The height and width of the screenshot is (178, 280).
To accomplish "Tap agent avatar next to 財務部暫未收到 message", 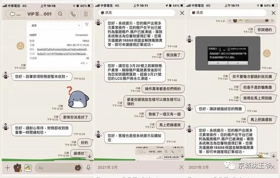I will (6, 75).
